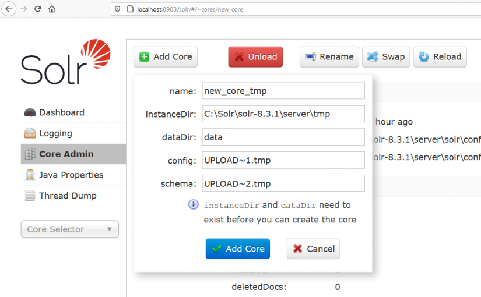Click the Java Properties jar icon
This screenshot has width=481, height=297.
(30, 175)
